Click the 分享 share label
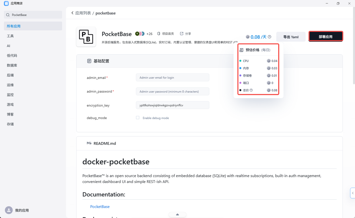355x218 pixels. click(188, 34)
